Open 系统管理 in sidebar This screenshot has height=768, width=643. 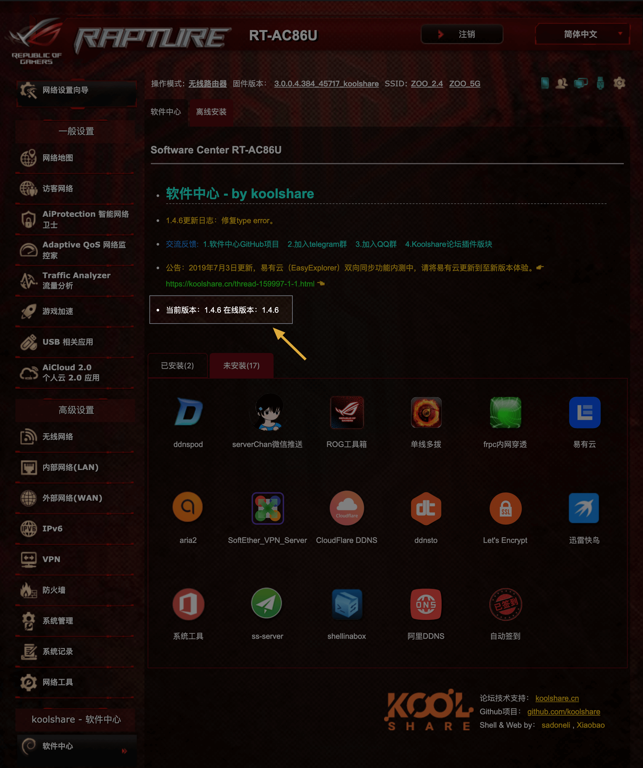75,621
